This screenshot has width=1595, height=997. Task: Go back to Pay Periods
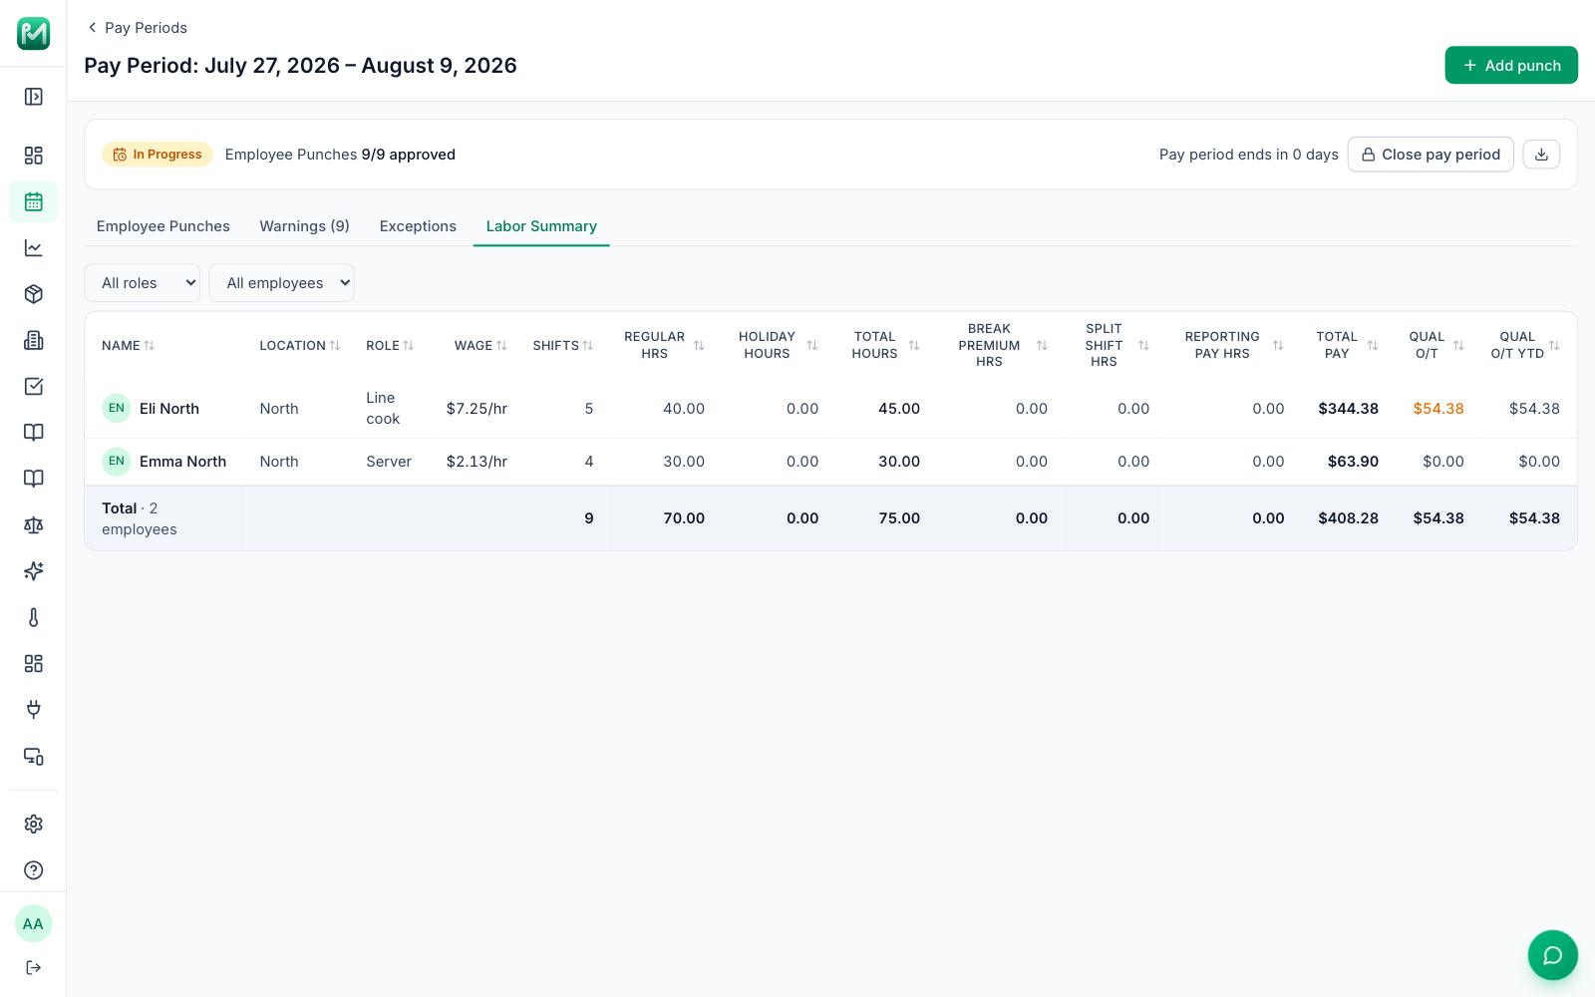point(138,28)
